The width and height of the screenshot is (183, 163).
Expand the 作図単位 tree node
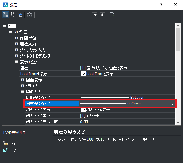click(x=16, y=38)
